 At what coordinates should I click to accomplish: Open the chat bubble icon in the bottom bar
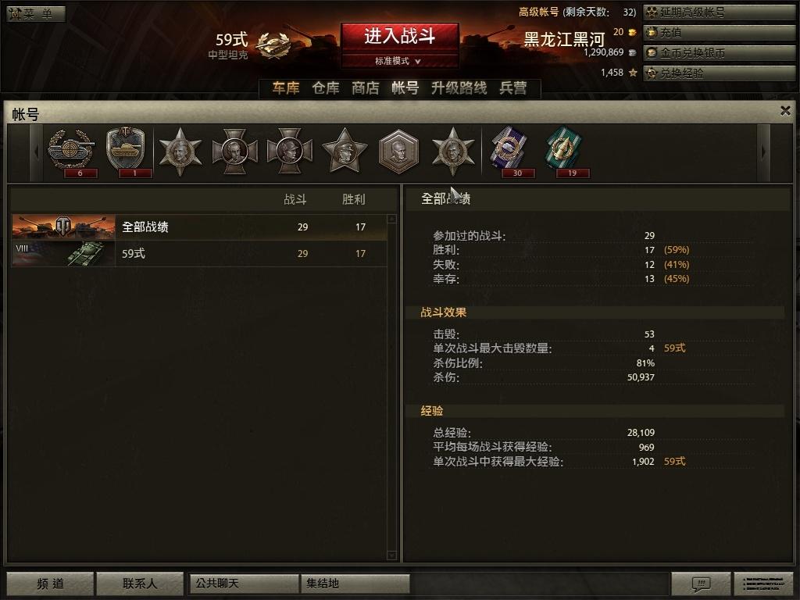click(x=701, y=583)
